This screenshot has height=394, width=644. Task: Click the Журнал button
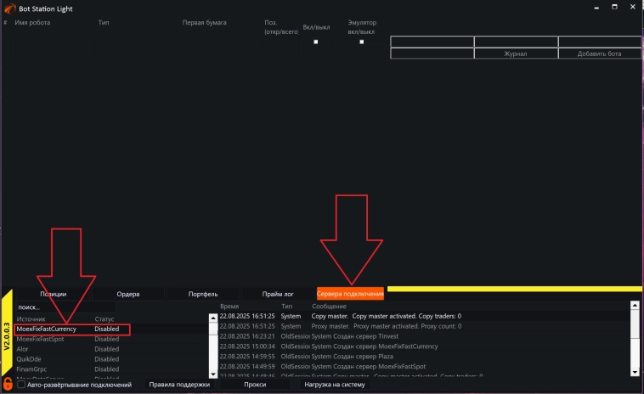tap(516, 53)
